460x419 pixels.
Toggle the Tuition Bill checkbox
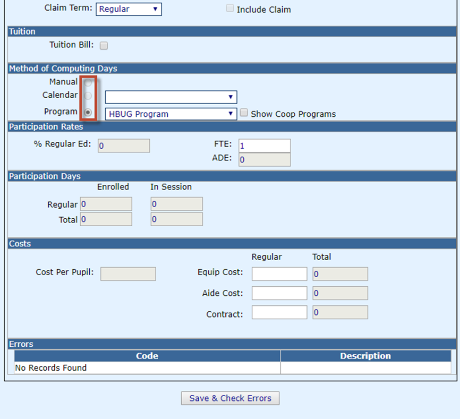coord(104,46)
